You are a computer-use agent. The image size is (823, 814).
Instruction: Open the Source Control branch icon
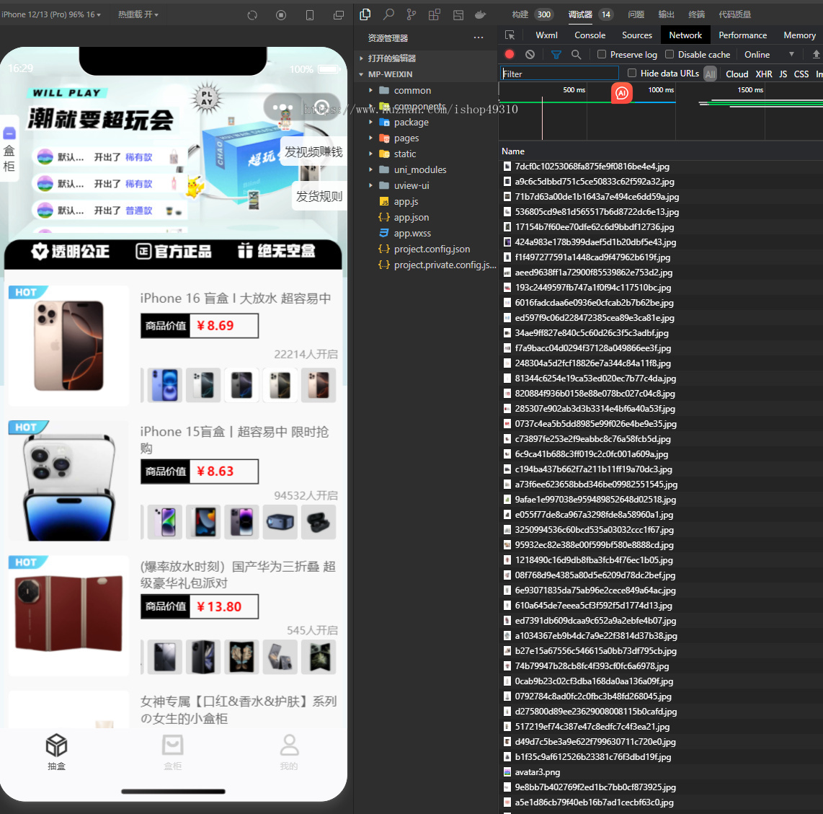point(411,14)
